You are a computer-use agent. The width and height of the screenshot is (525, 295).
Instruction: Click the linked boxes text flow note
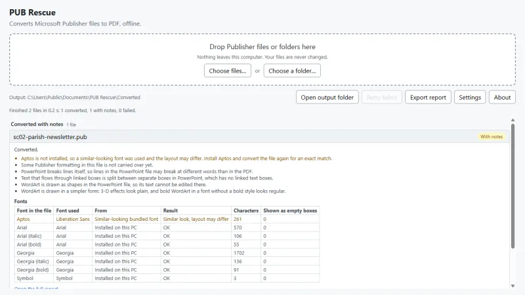pos(147,178)
